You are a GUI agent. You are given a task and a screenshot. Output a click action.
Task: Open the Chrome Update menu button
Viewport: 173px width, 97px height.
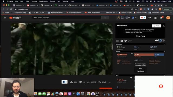167,9
